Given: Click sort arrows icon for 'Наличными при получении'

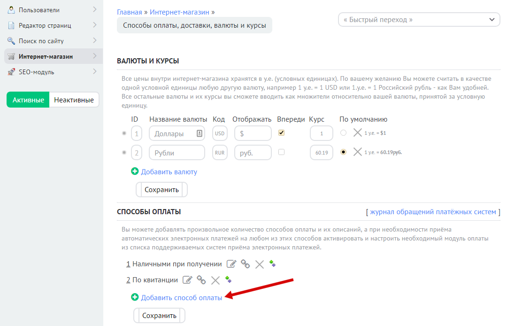Looking at the screenshot, I should pos(272,264).
